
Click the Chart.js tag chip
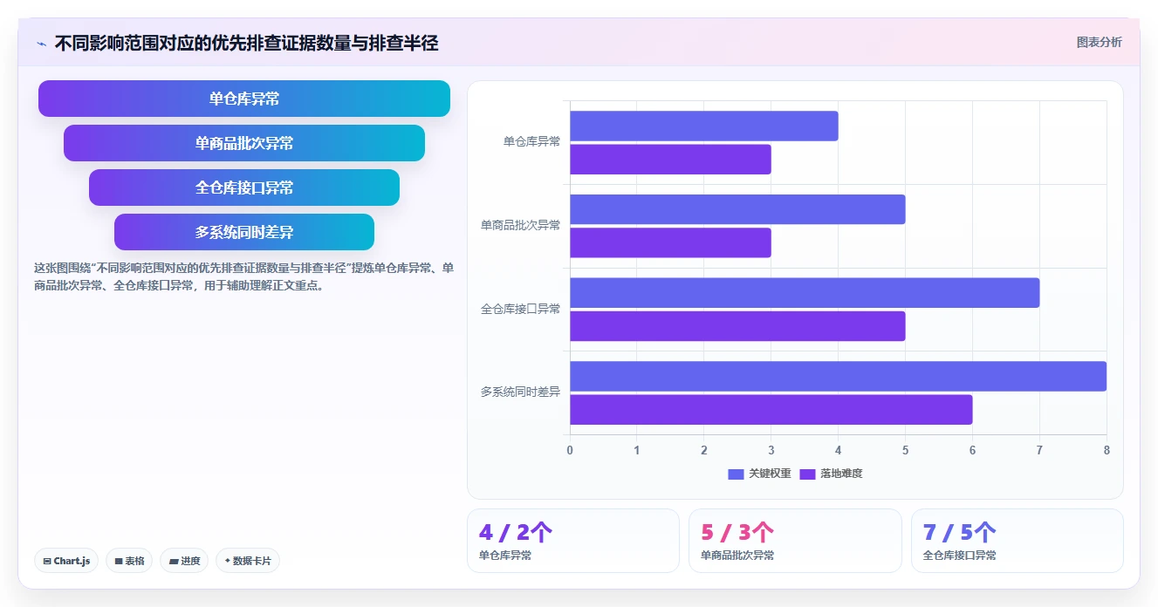pos(66,561)
